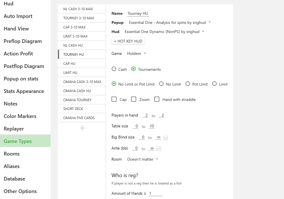The width and height of the screenshot is (284, 199).
Task: Select Game Types in sidebar
Action: pos(25,141)
